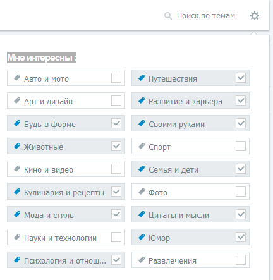
Task: Enable the Науки и технологии checkbox
Action: click(116, 237)
